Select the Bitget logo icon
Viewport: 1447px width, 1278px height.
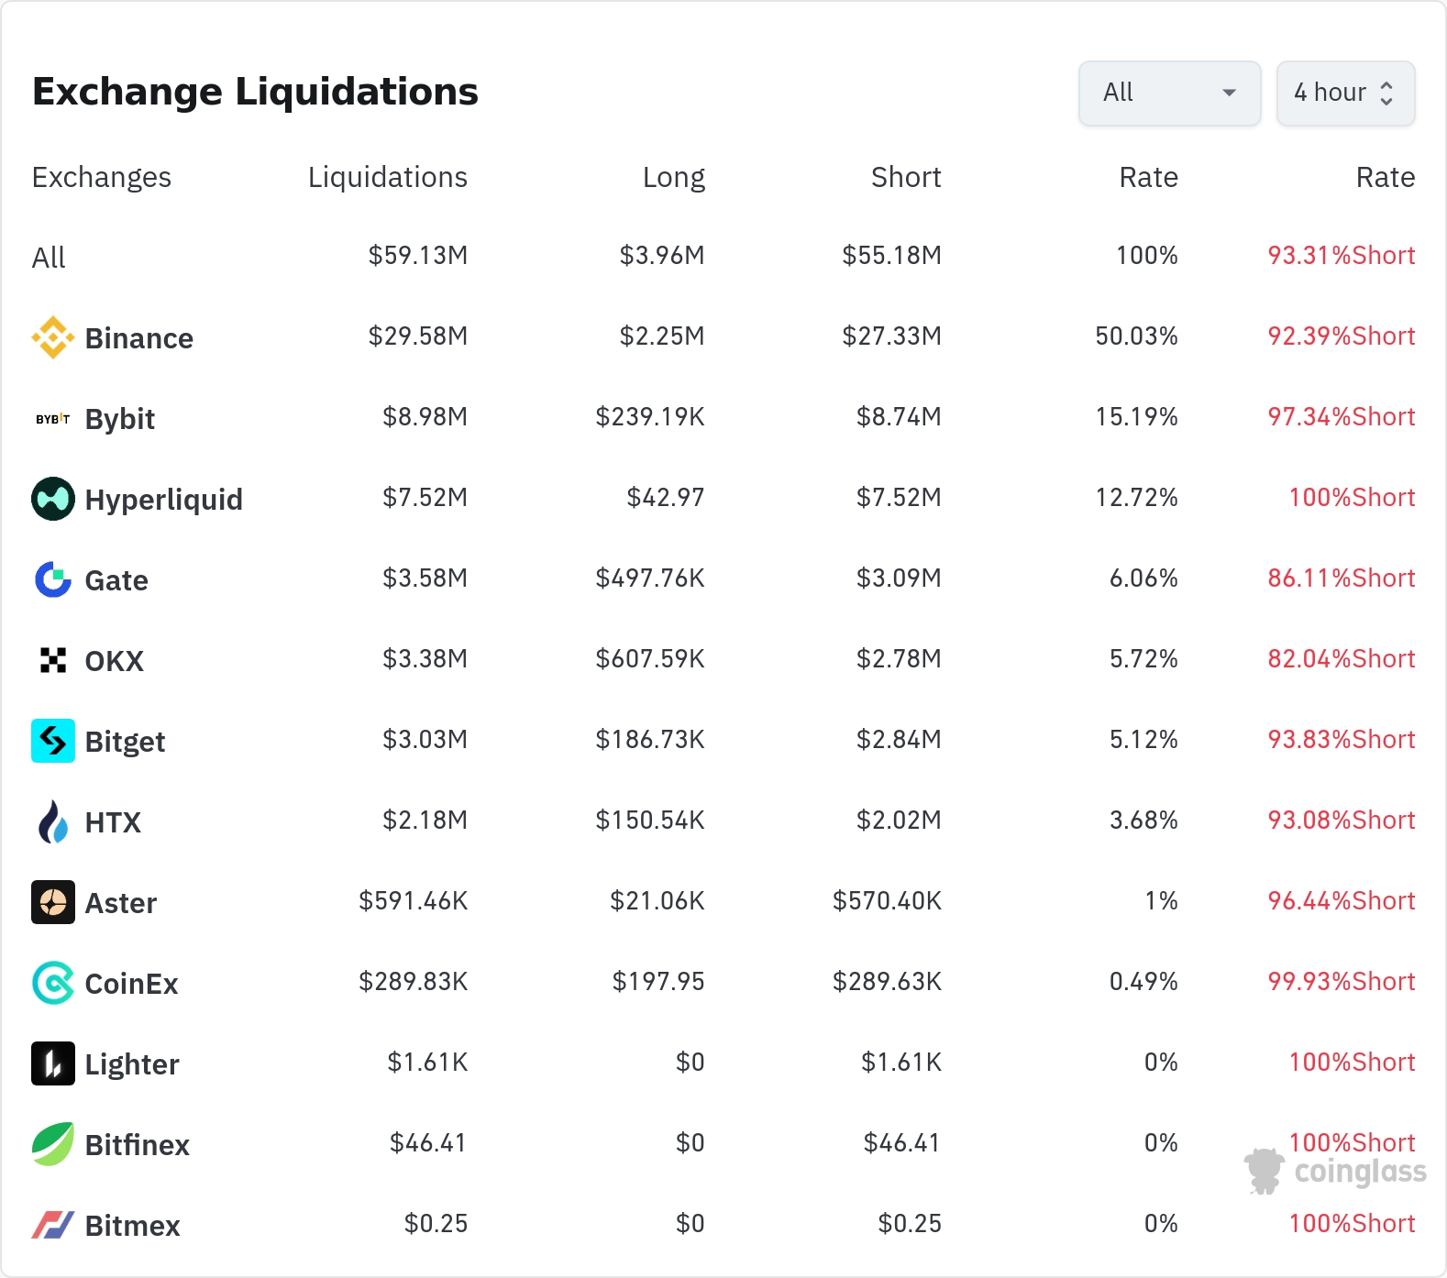tap(53, 741)
